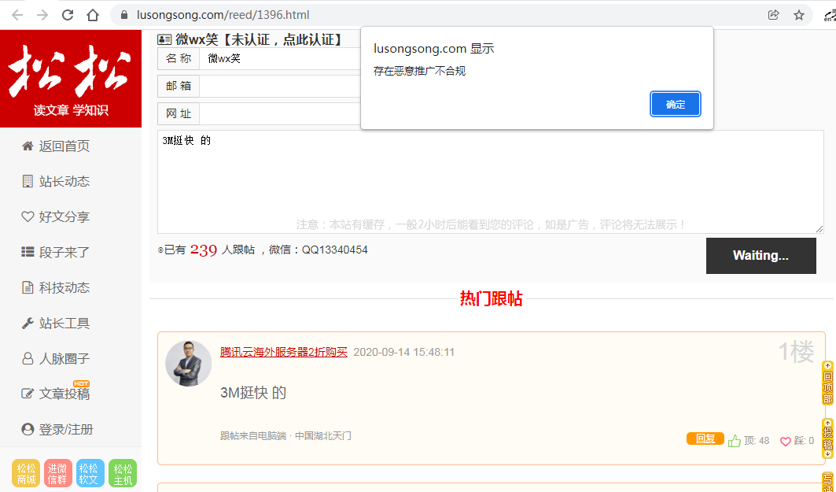Image resolution: width=836 pixels, height=492 pixels.
Task: Open the 松松主机 green icon
Action: (122, 473)
